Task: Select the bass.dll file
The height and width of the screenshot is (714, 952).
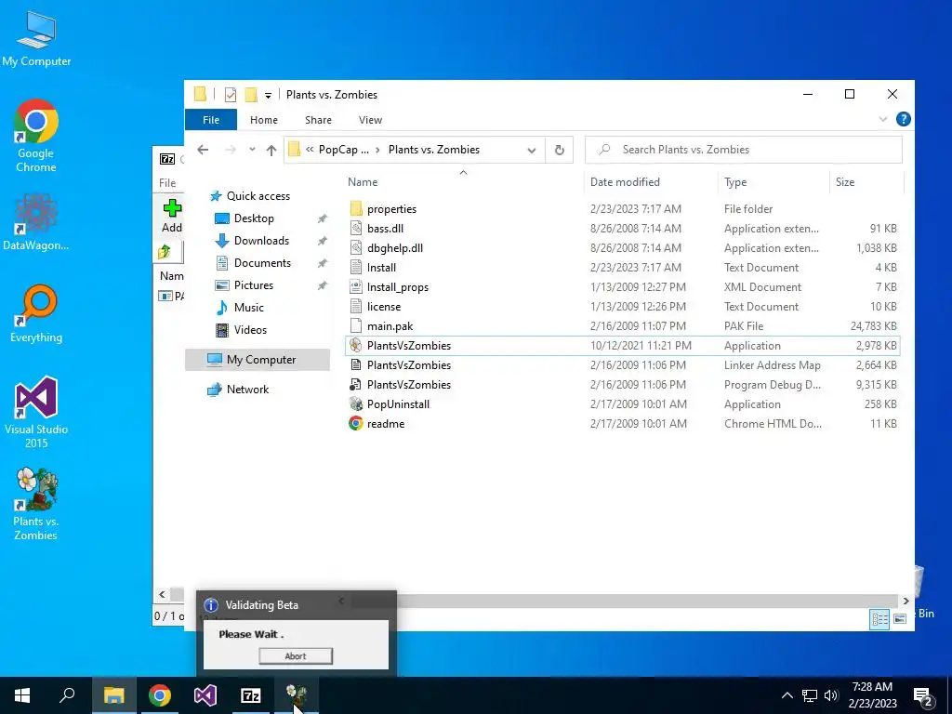Action: click(622, 229)
